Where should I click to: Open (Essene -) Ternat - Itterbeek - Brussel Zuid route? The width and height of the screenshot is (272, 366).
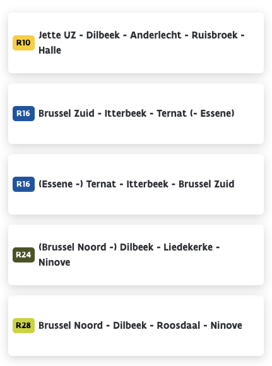pos(136,184)
